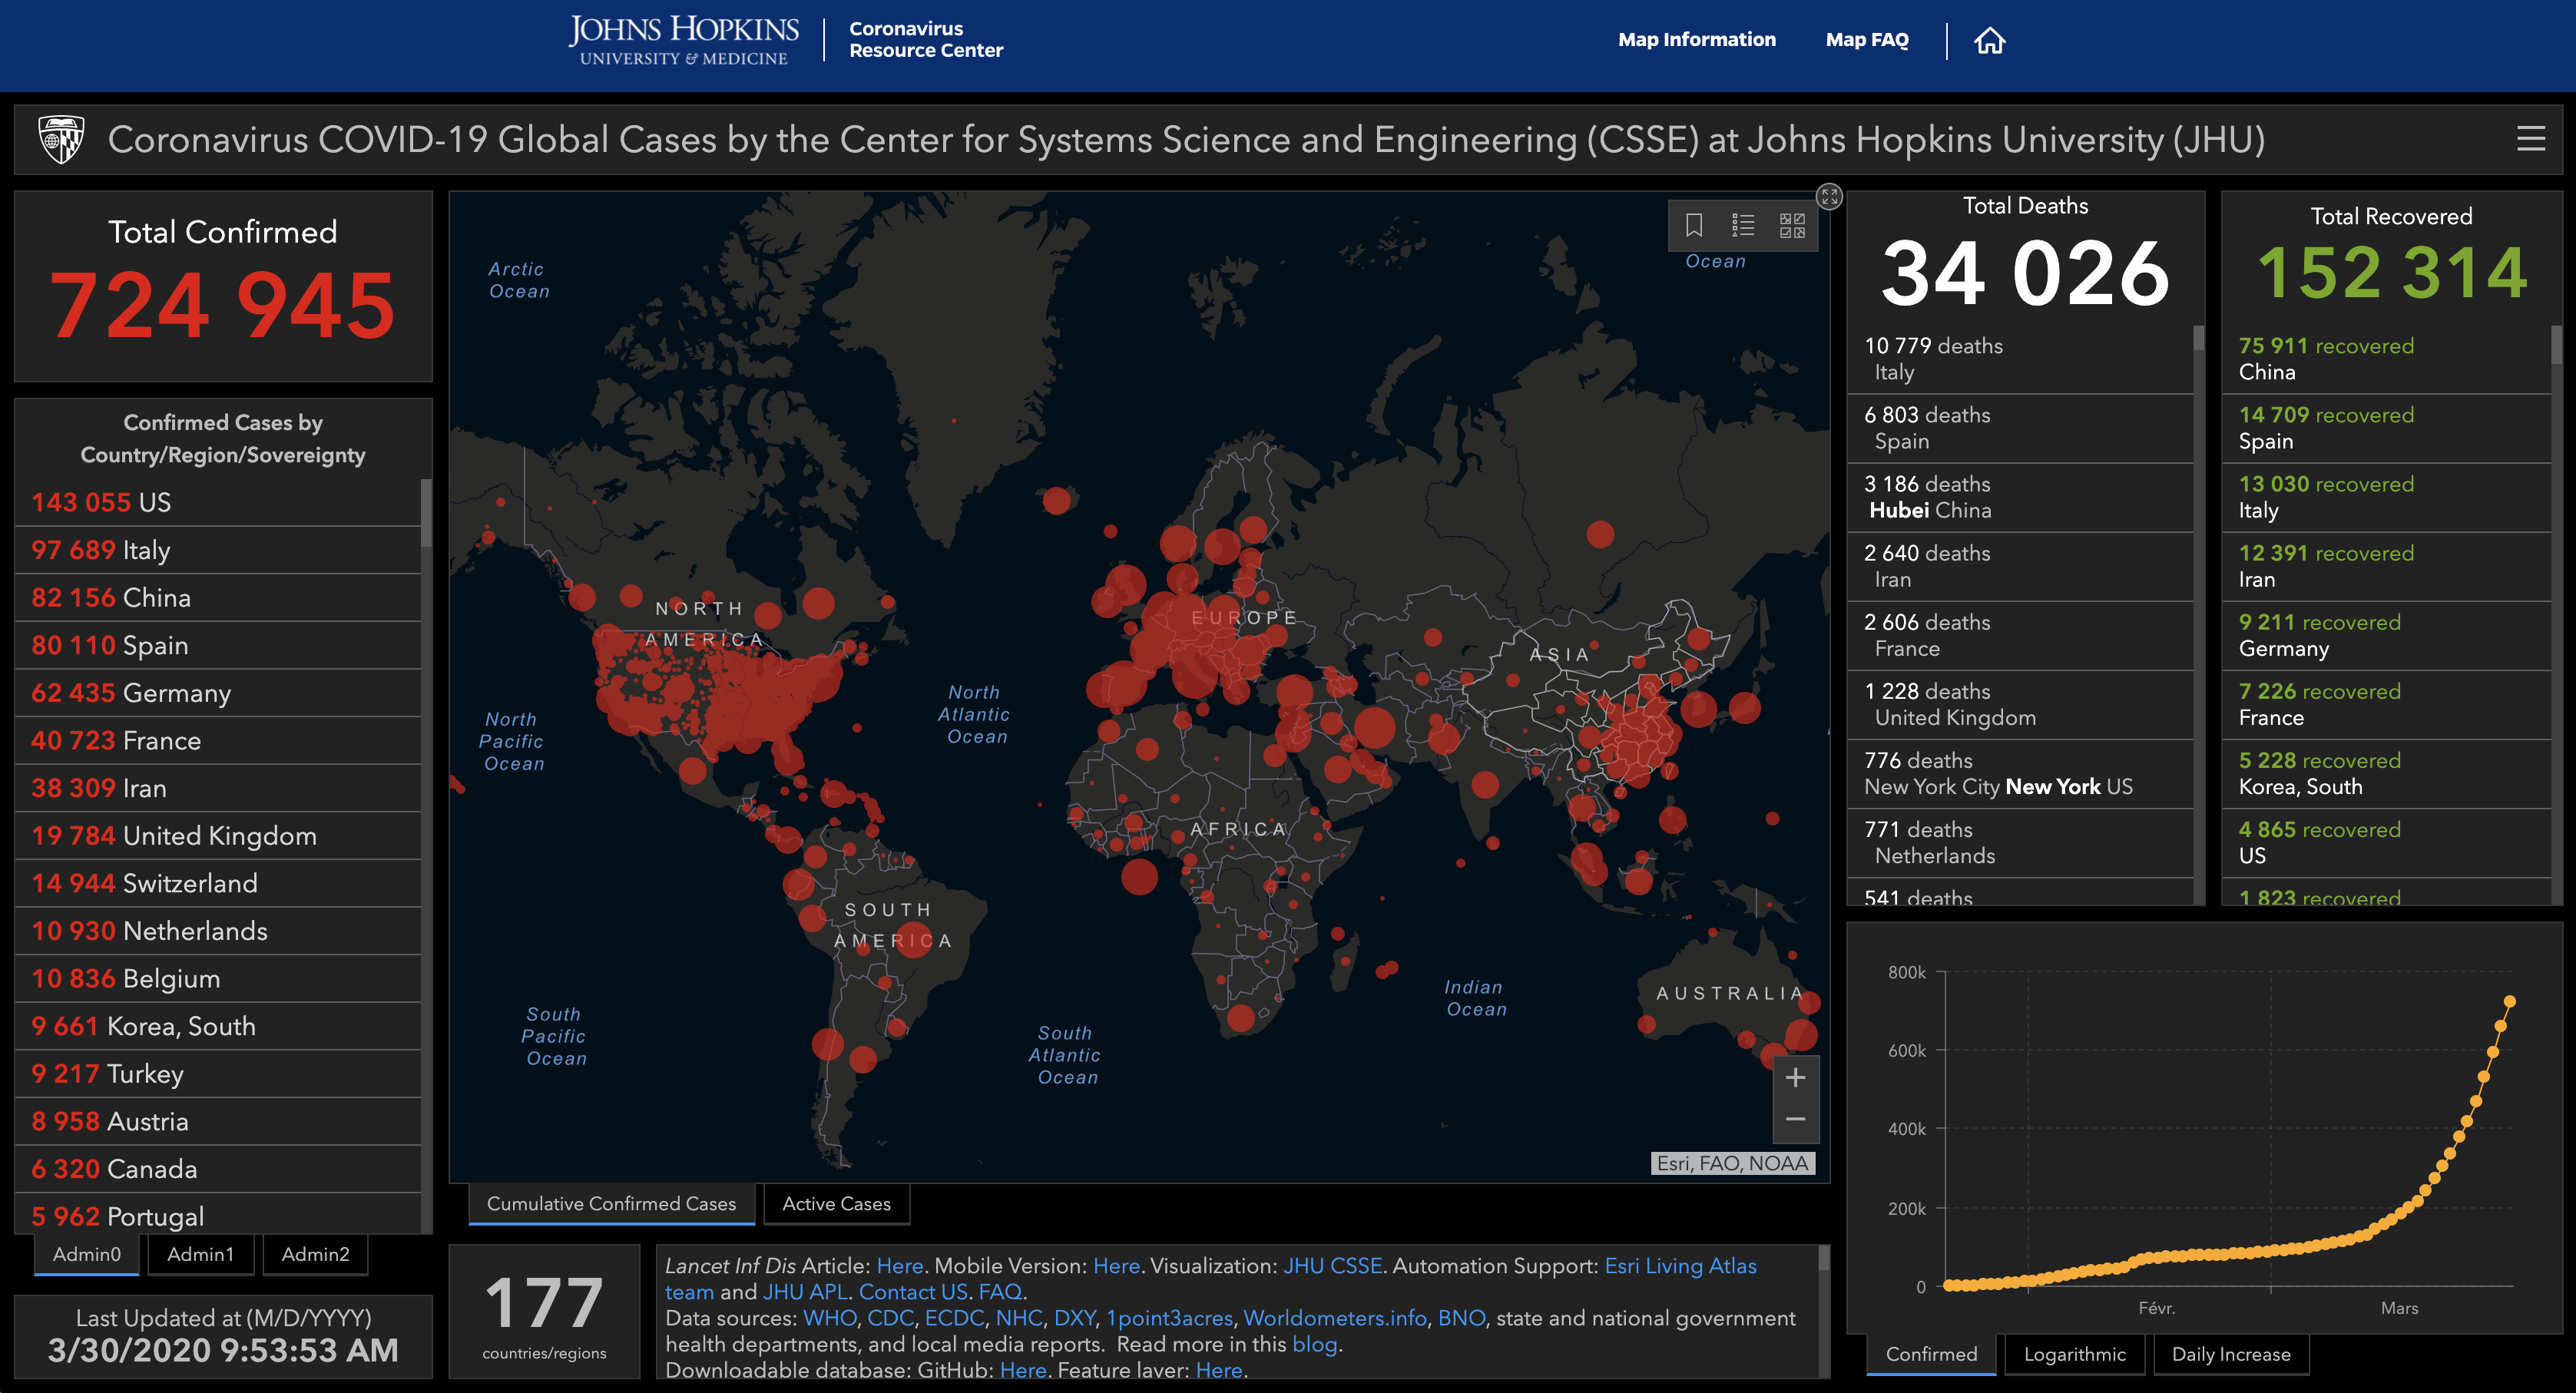The width and height of the screenshot is (2576, 1393).
Task: Switch to Admin1 tab
Action: [201, 1254]
